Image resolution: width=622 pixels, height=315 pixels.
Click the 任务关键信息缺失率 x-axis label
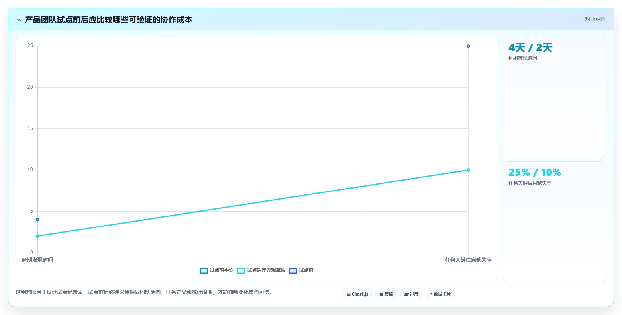(x=468, y=260)
